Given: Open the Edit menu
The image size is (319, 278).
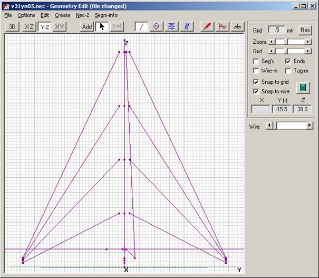Looking at the screenshot, I should tap(44, 15).
